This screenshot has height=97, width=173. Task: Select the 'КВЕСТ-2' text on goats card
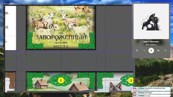[61, 47]
